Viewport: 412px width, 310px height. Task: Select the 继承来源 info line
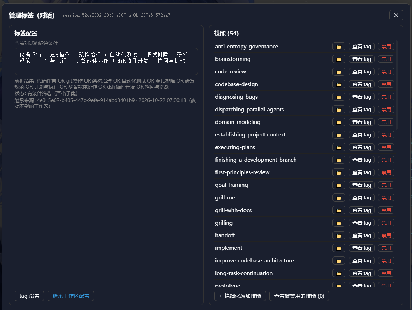pyautogui.click(x=105, y=104)
